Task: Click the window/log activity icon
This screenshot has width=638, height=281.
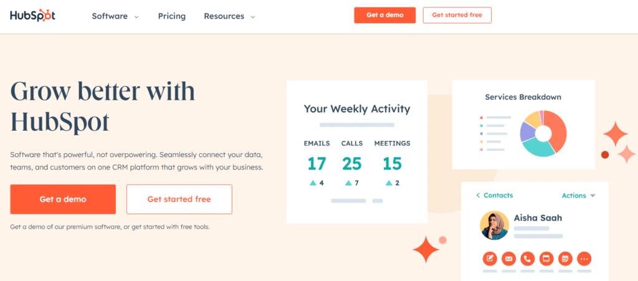Action: pyautogui.click(x=546, y=258)
